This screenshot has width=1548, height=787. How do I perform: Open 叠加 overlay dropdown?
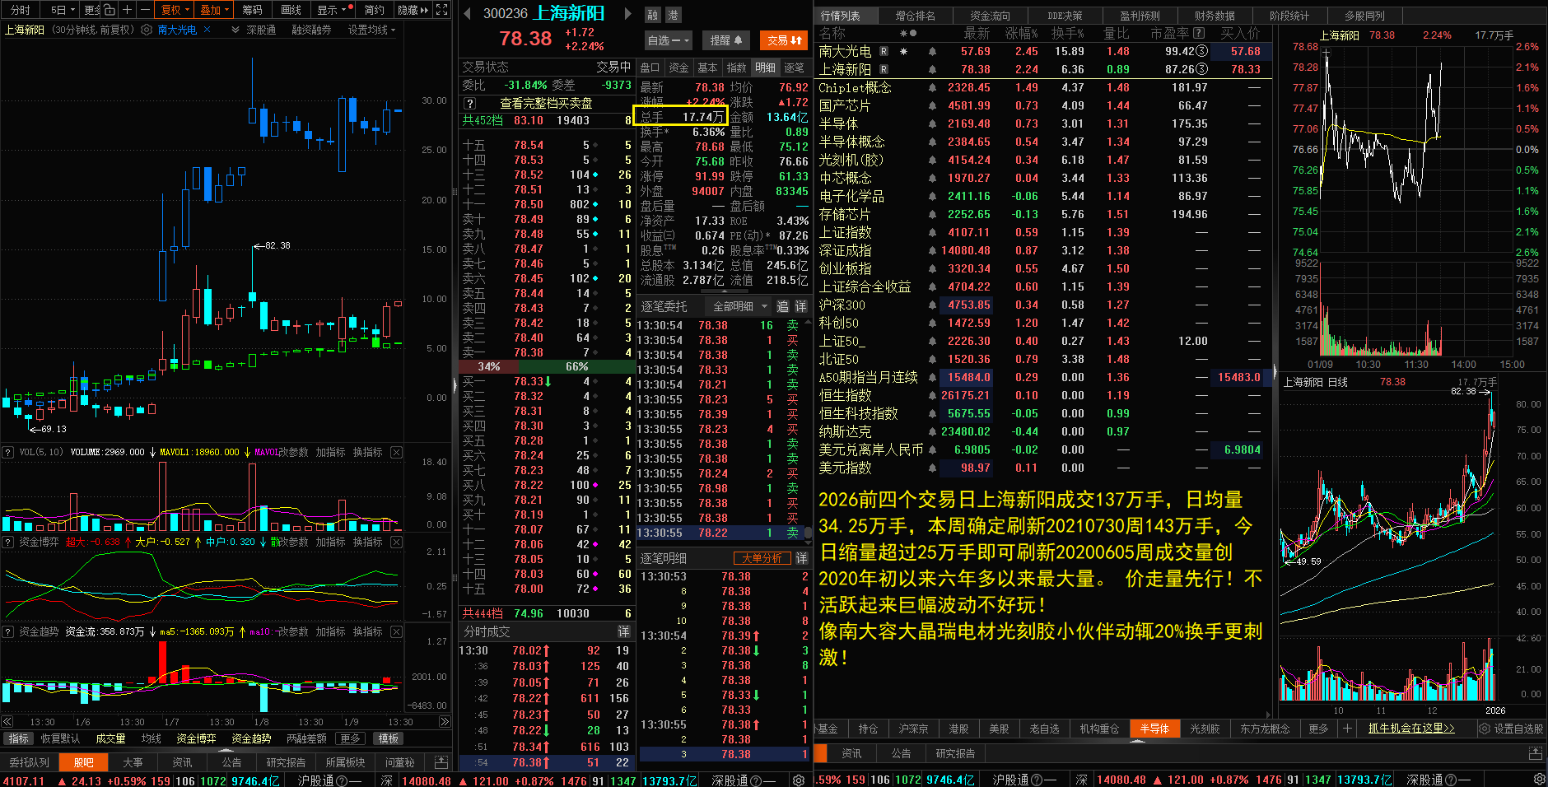(x=214, y=10)
